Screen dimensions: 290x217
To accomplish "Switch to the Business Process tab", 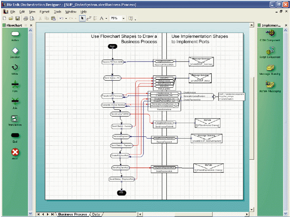I will (x=72, y=214).
